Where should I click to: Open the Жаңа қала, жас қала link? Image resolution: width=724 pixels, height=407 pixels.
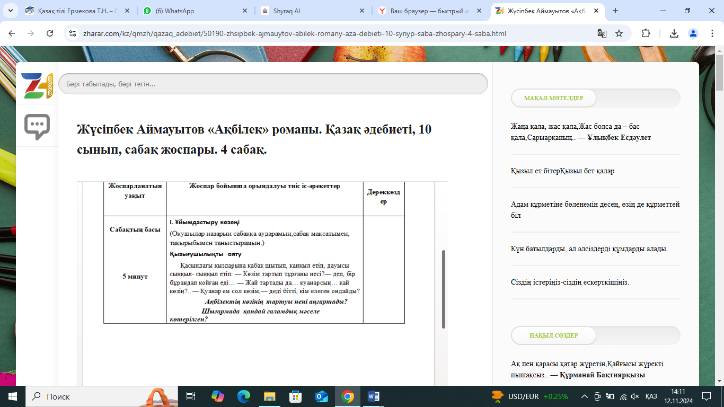click(x=581, y=132)
